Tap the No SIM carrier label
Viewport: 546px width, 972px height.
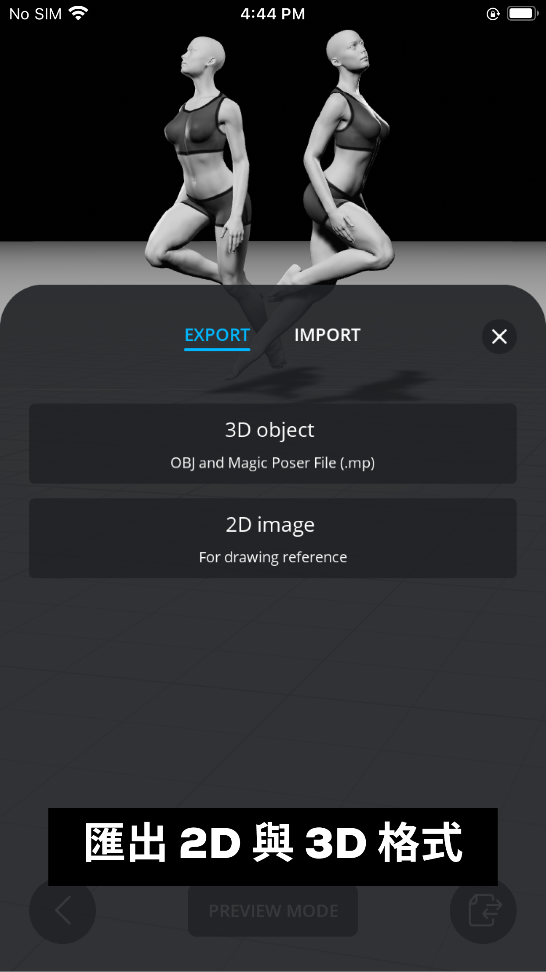click(x=36, y=14)
